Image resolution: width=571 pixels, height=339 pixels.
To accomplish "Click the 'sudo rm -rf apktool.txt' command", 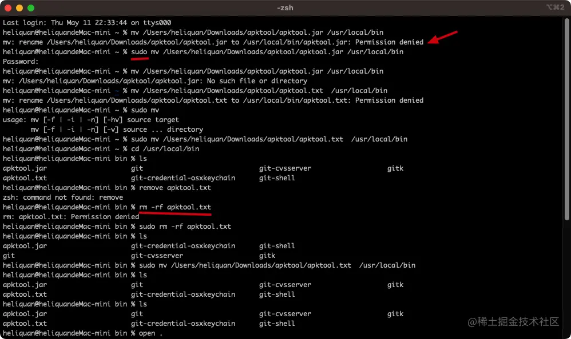I will tap(185, 227).
